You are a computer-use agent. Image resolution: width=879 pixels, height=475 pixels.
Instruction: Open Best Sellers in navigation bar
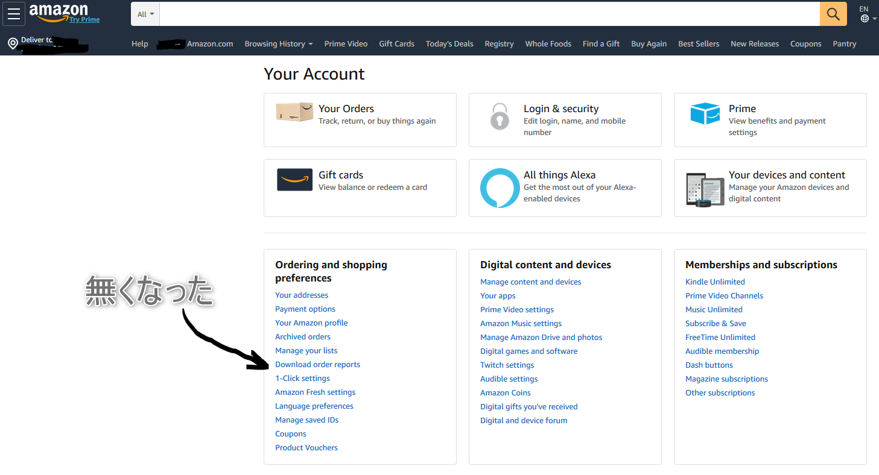point(699,44)
